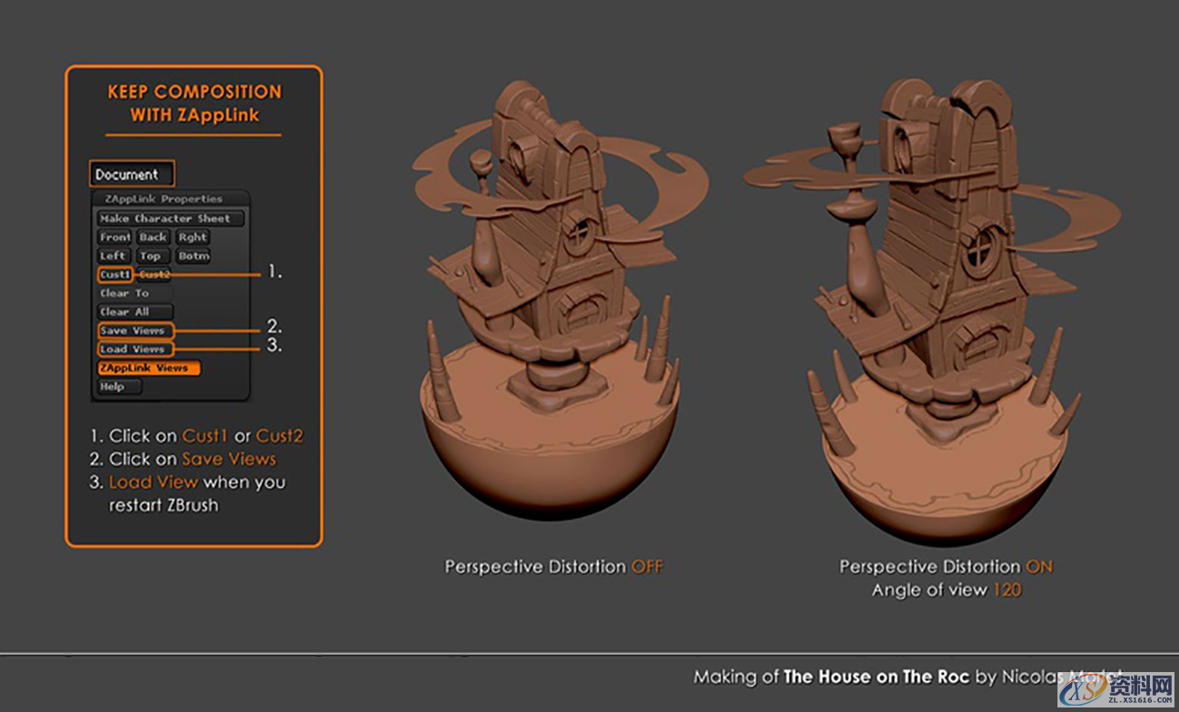Select the Botm view button

coord(193,256)
